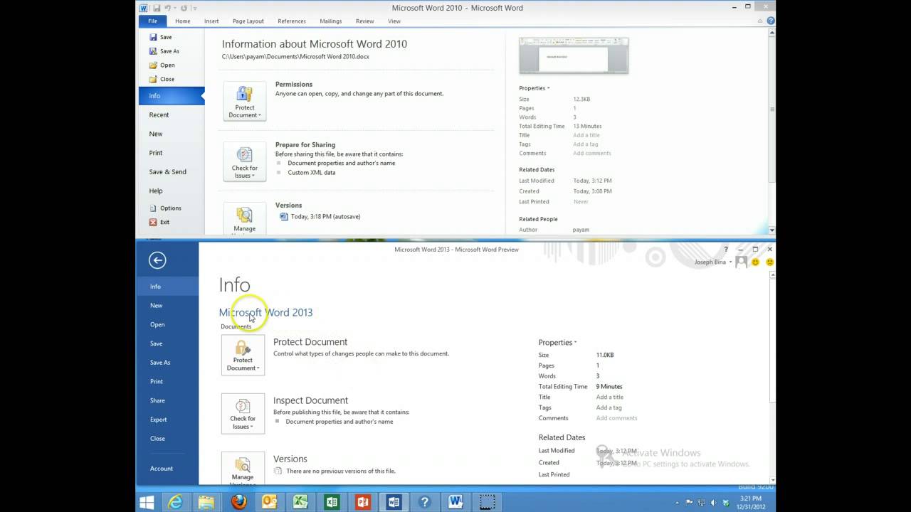
Task: Click Add a title in Word 2010 properties
Action: (586, 135)
